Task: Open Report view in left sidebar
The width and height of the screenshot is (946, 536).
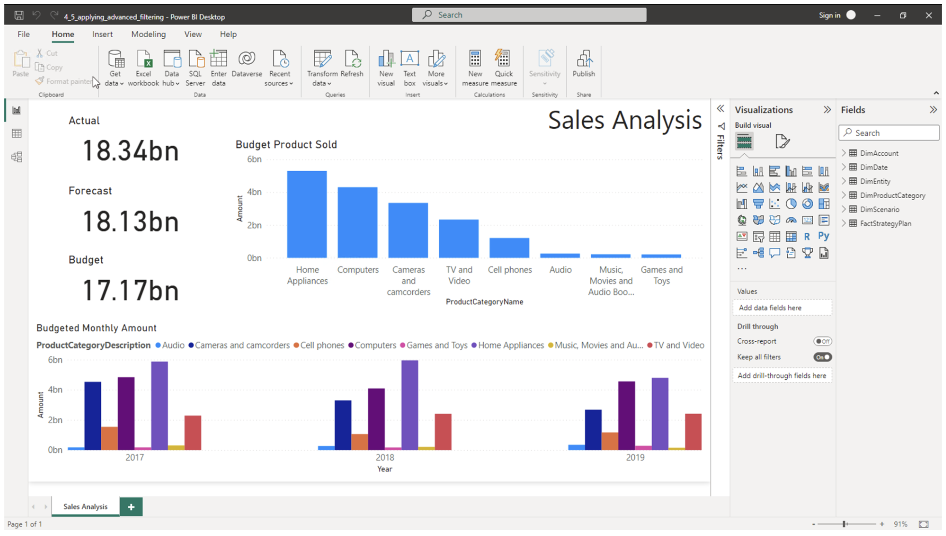Action: pos(16,110)
